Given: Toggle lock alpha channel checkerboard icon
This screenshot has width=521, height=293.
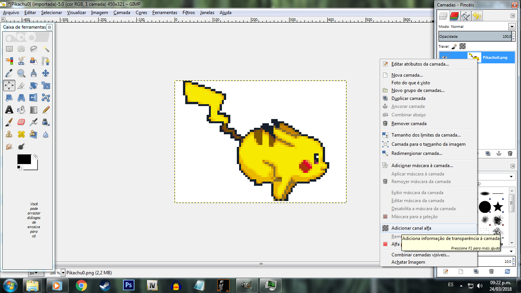Looking at the screenshot, I should (463, 46).
